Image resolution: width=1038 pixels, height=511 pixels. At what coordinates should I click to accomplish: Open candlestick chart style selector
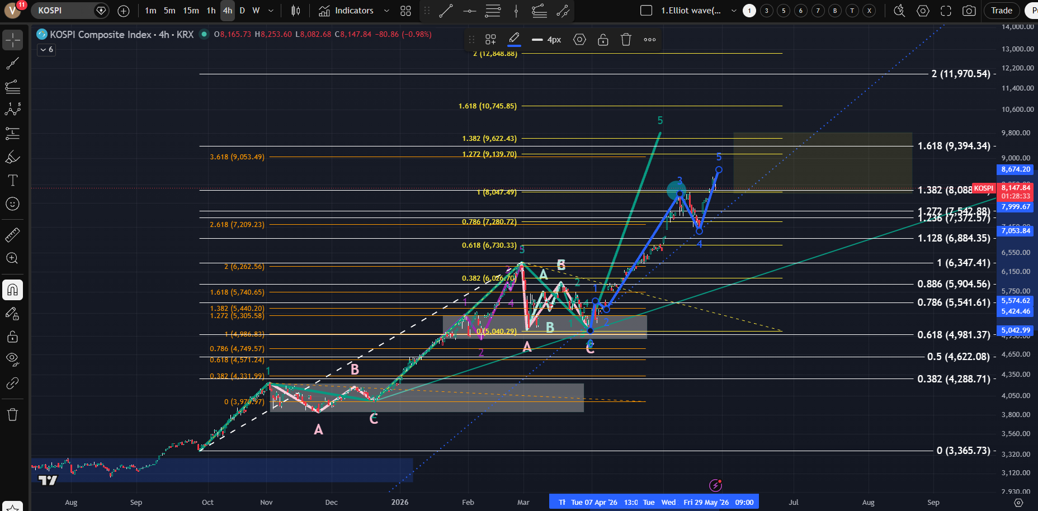[x=296, y=11]
